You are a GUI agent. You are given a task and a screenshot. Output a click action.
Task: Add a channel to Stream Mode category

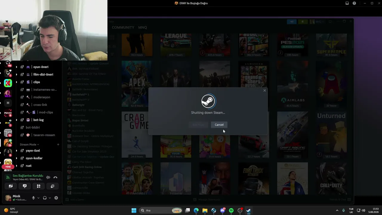pos(58,145)
